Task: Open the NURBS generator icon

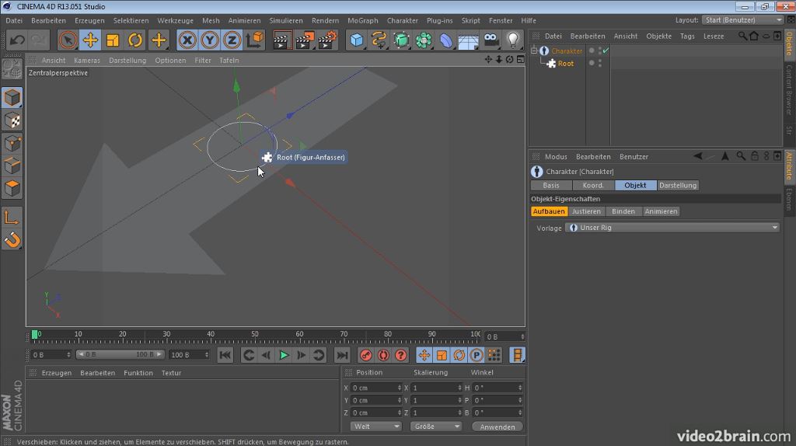Action: [401, 40]
